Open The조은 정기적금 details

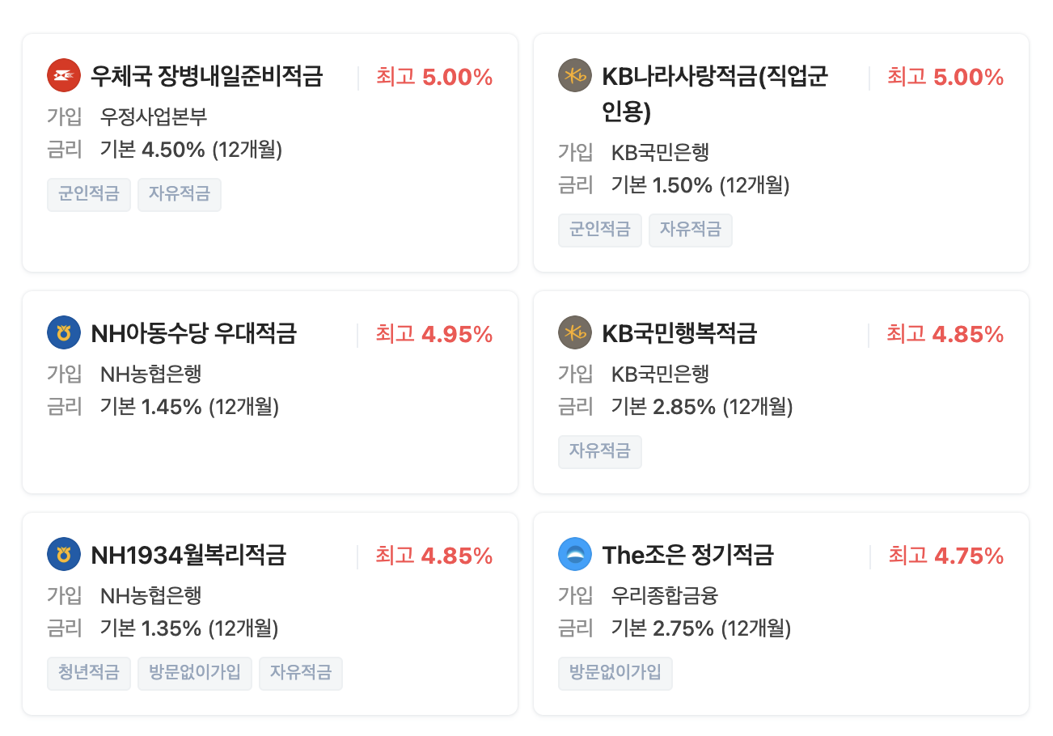coord(687,556)
